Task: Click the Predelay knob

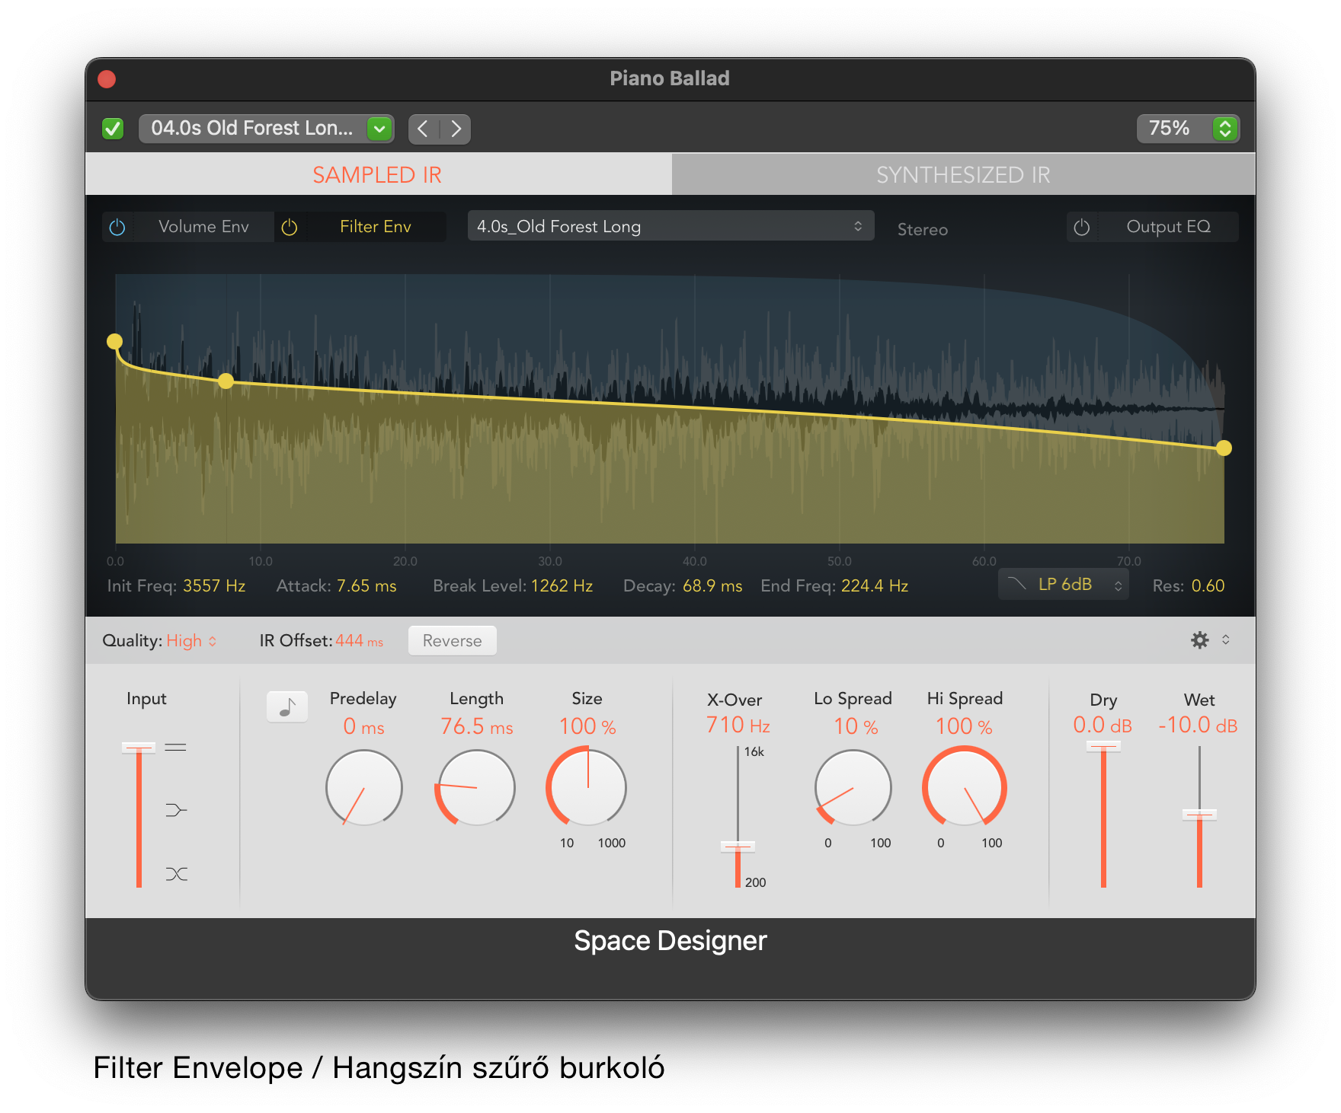Action: tap(364, 788)
